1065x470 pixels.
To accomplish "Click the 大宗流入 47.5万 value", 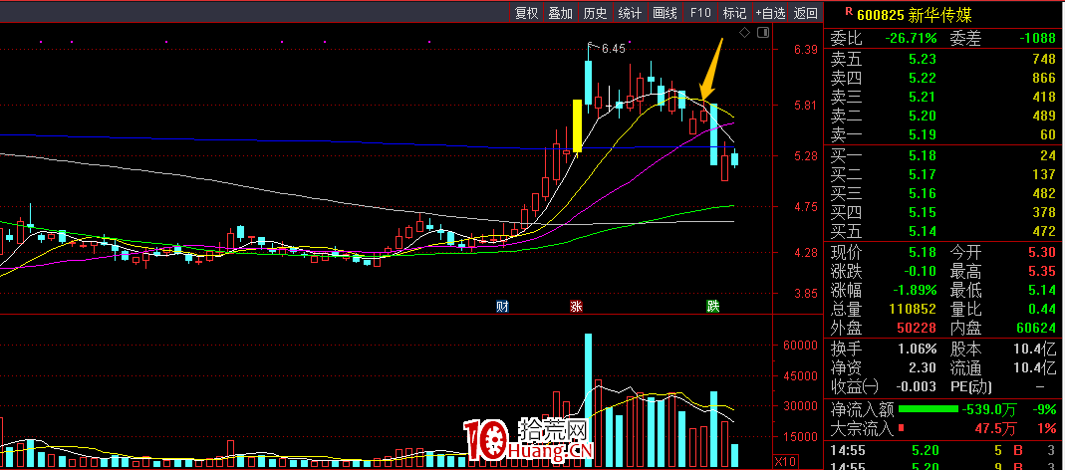I will click(x=994, y=428).
